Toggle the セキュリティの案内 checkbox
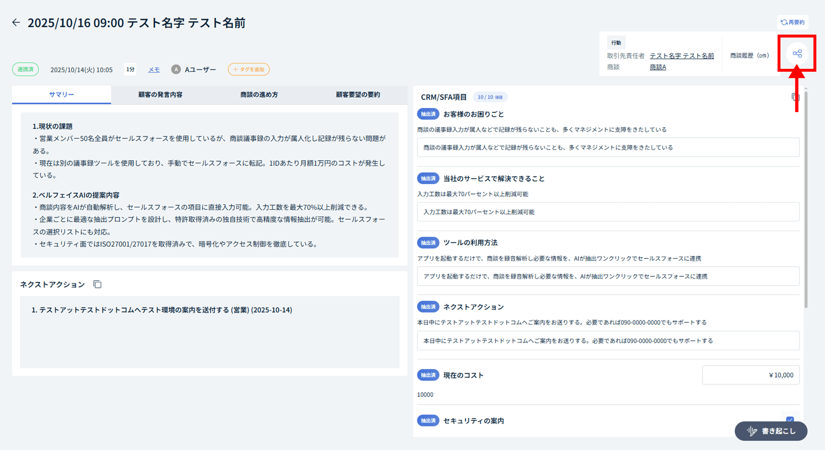Image resolution: width=825 pixels, height=450 pixels. 790,419
